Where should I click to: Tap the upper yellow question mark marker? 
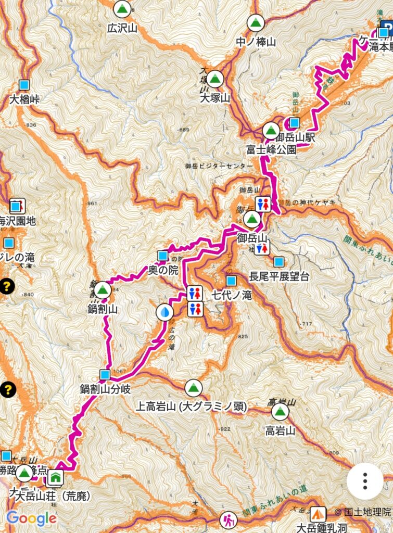coord(7,286)
